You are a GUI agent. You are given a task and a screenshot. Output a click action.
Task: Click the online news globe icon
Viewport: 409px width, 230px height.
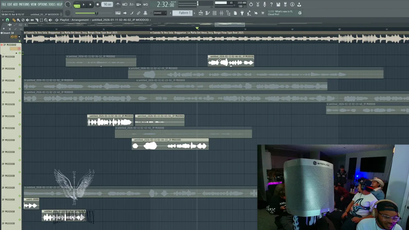pyautogui.click(x=300, y=13)
